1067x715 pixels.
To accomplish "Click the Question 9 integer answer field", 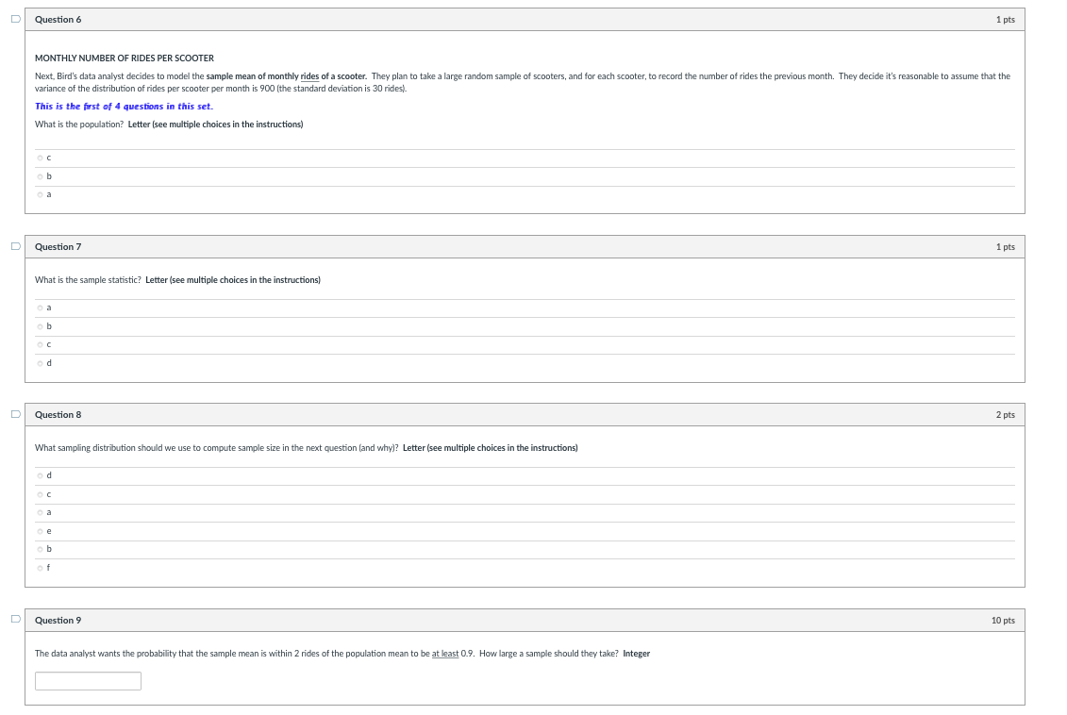I will (x=88, y=681).
